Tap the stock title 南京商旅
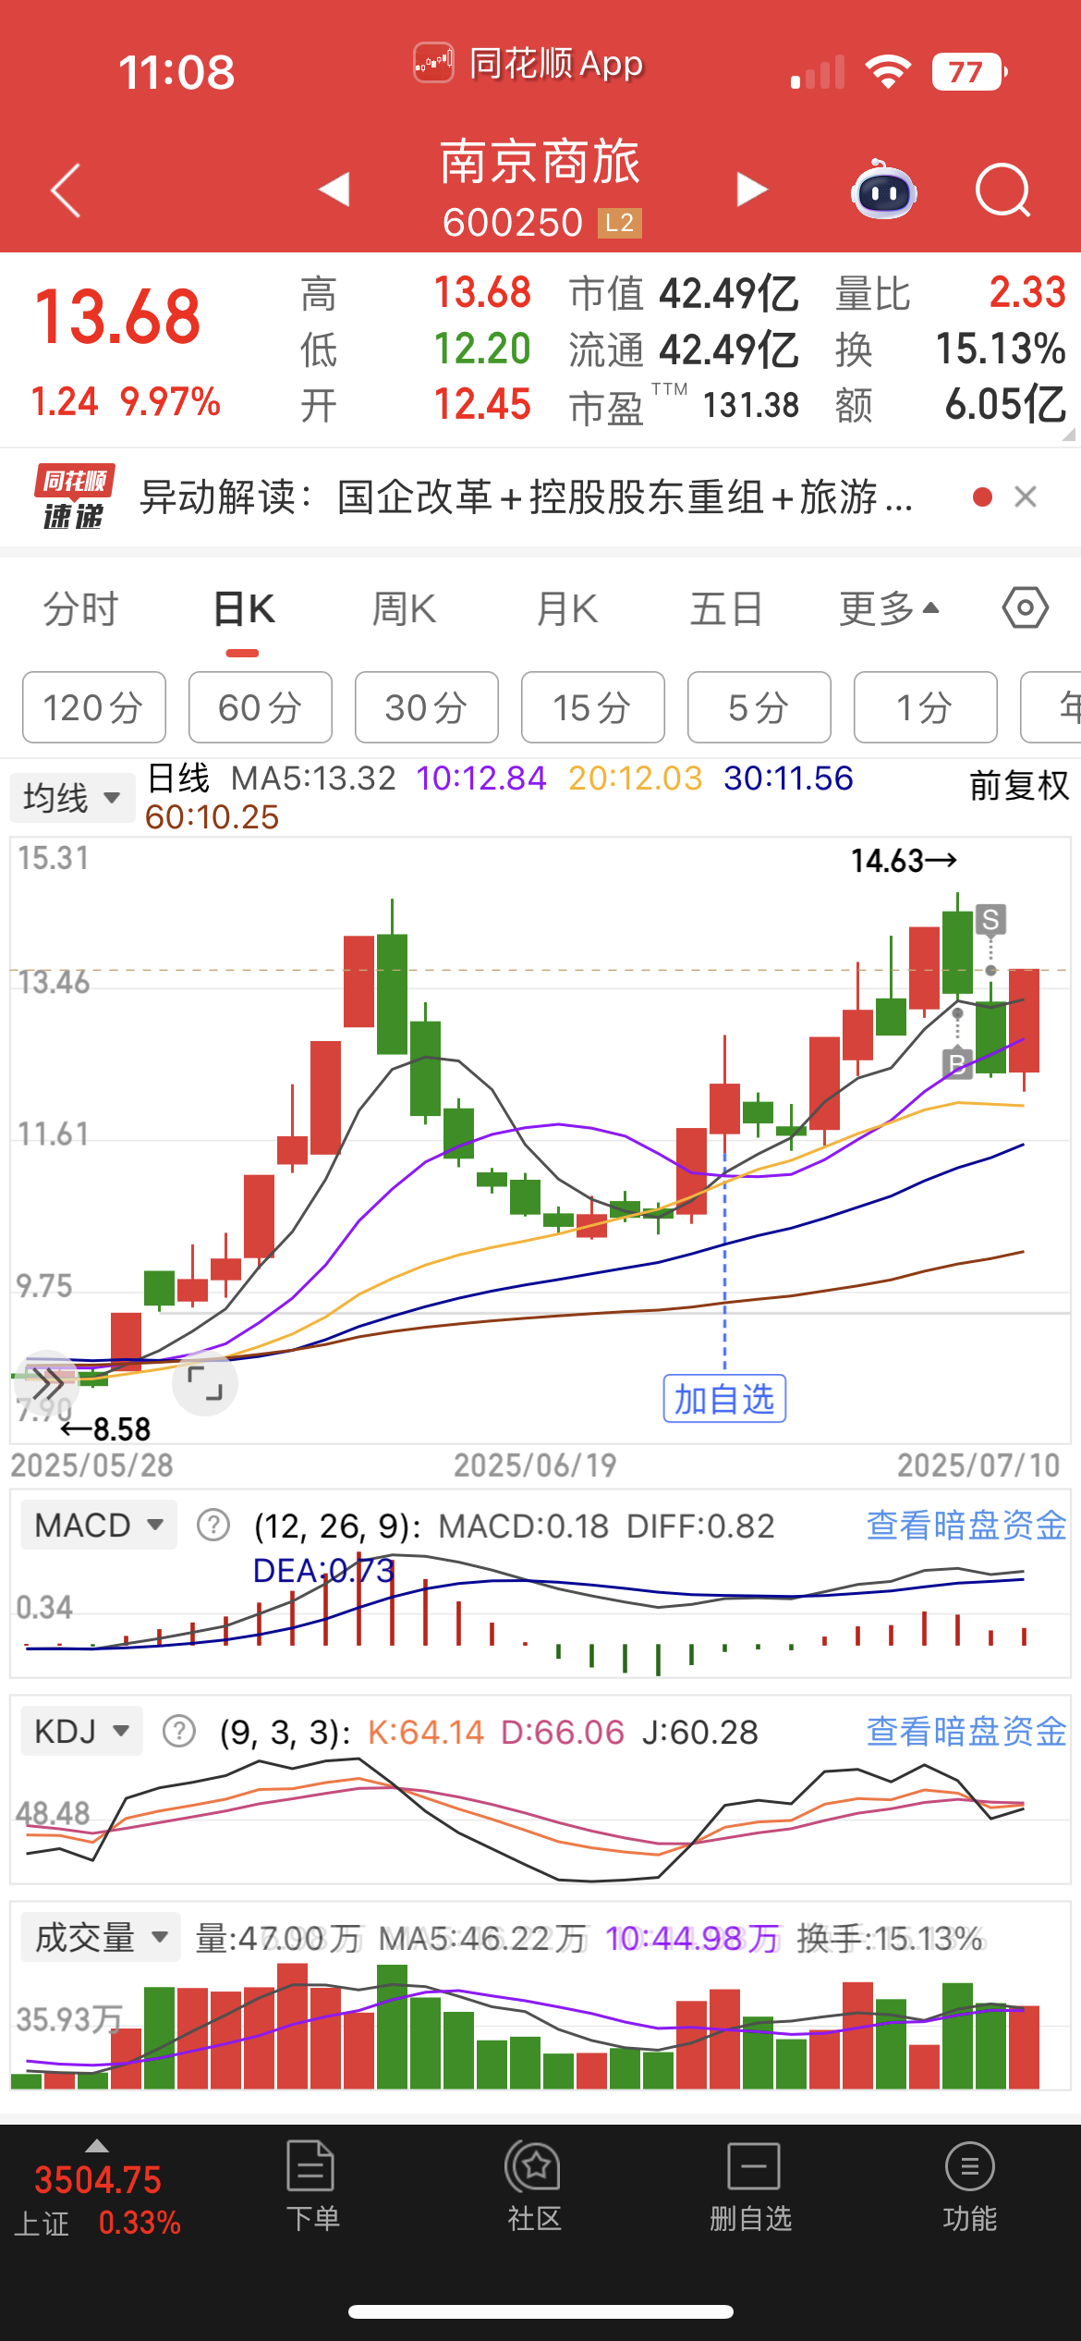The image size is (1081, 2341). 540,163
